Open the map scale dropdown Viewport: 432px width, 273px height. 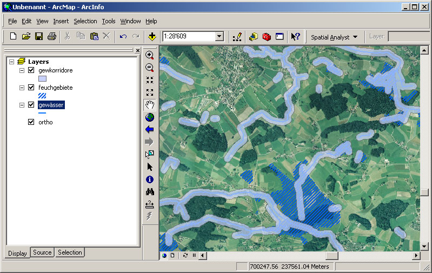(x=220, y=37)
